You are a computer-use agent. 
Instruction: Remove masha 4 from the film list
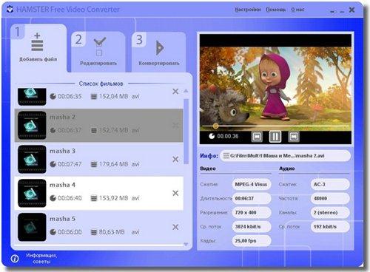[x=175, y=193]
